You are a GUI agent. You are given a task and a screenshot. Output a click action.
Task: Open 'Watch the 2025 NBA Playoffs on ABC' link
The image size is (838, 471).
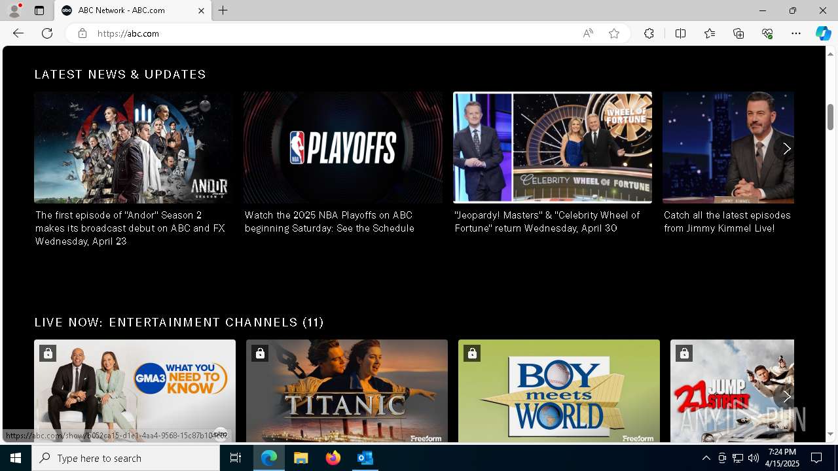329,222
